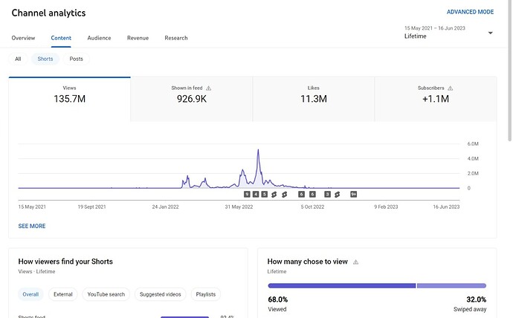
Task: Select the All content filter chip
Action: [x=18, y=59]
